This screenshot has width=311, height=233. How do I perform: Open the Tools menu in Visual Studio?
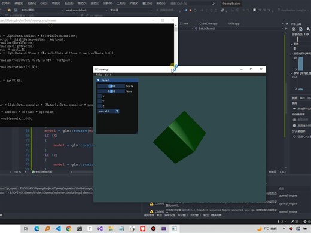(x=121, y=4)
